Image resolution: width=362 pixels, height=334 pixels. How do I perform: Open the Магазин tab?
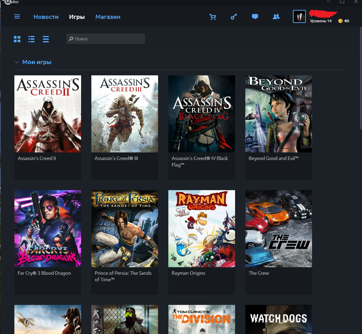pyautogui.click(x=108, y=17)
